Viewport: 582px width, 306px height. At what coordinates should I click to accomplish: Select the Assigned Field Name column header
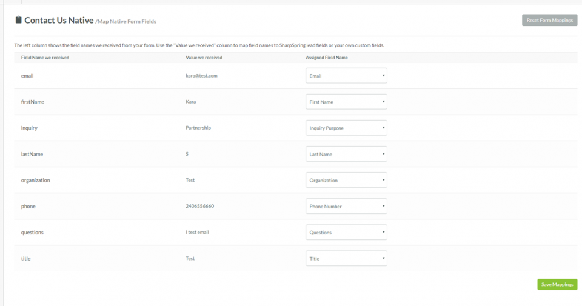(x=326, y=58)
